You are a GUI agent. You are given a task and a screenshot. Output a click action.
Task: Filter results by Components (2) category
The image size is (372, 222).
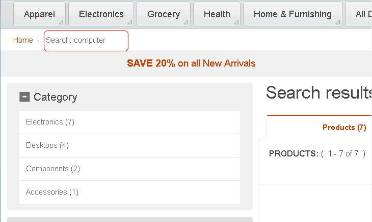click(53, 169)
